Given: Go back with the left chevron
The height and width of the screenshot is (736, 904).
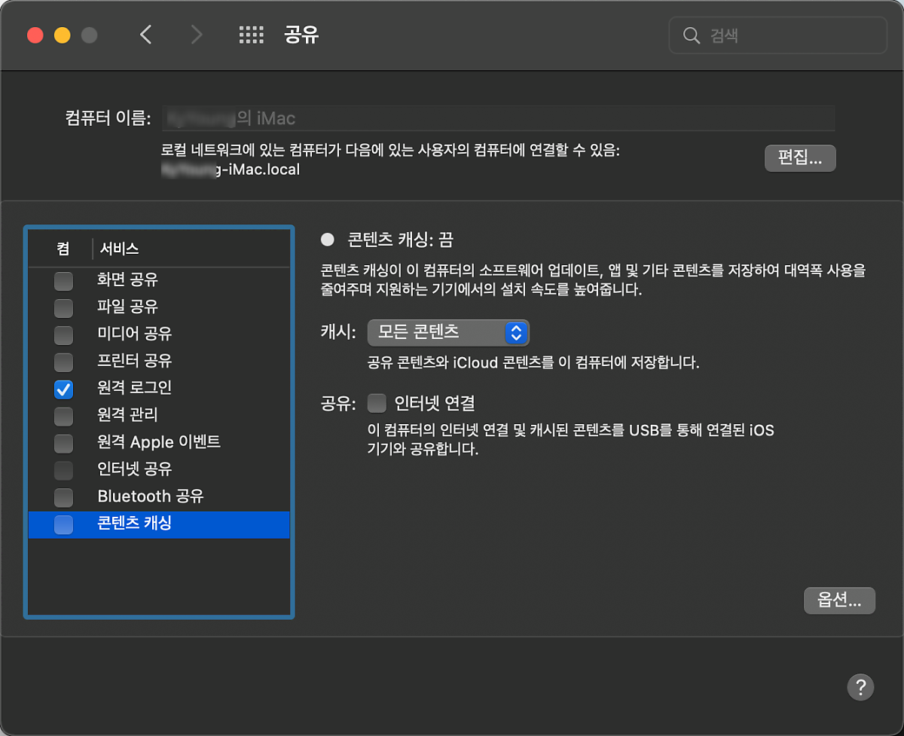Looking at the screenshot, I should pyautogui.click(x=146, y=35).
